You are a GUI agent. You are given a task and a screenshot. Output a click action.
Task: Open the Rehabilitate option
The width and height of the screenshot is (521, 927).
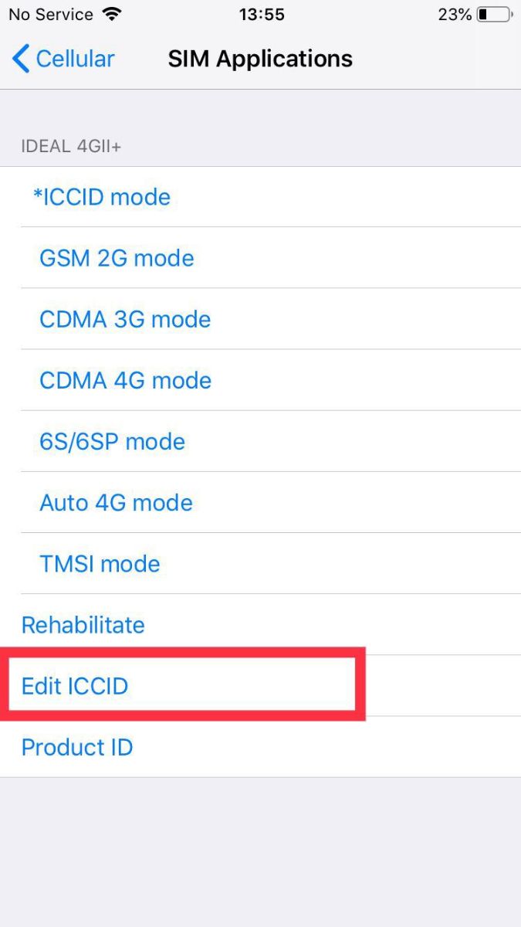(x=260, y=624)
